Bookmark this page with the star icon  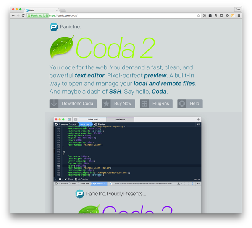(199, 15)
